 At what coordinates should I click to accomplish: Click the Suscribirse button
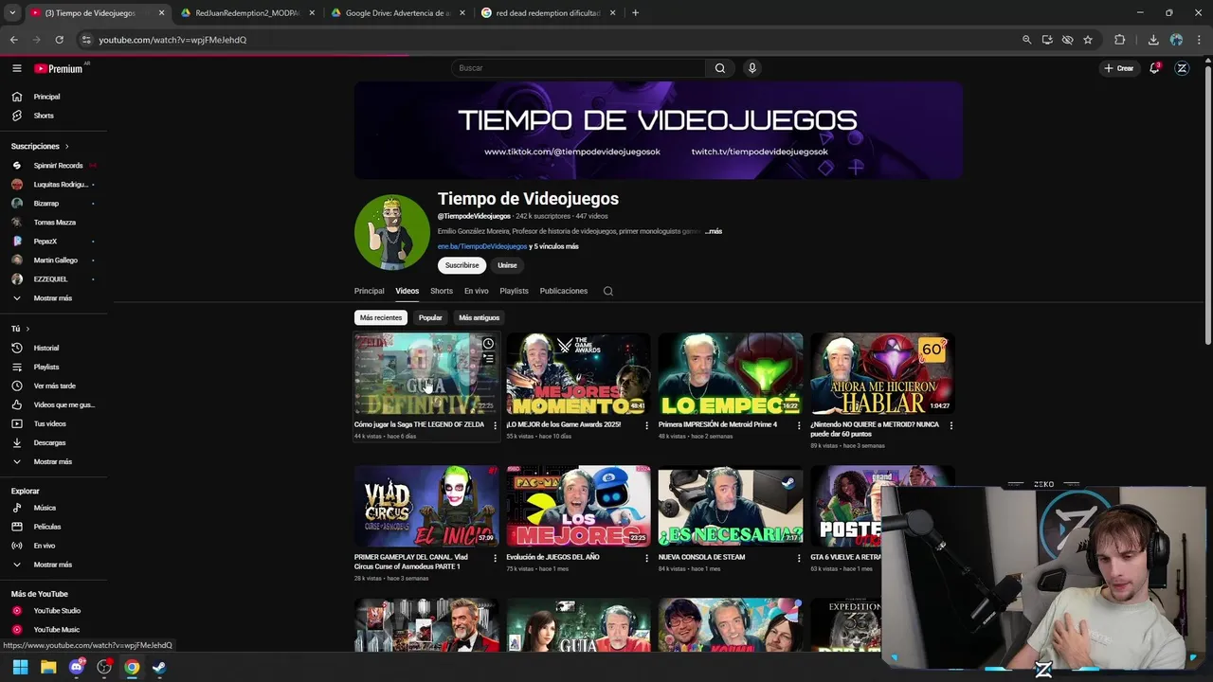pyautogui.click(x=462, y=265)
